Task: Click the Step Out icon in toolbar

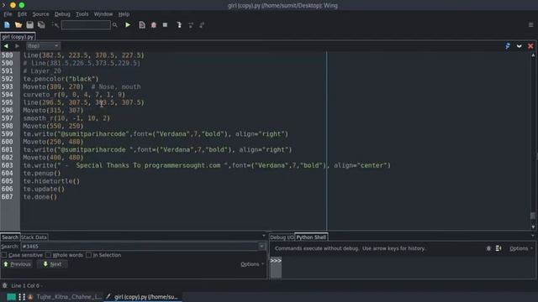Action: point(202,24)
